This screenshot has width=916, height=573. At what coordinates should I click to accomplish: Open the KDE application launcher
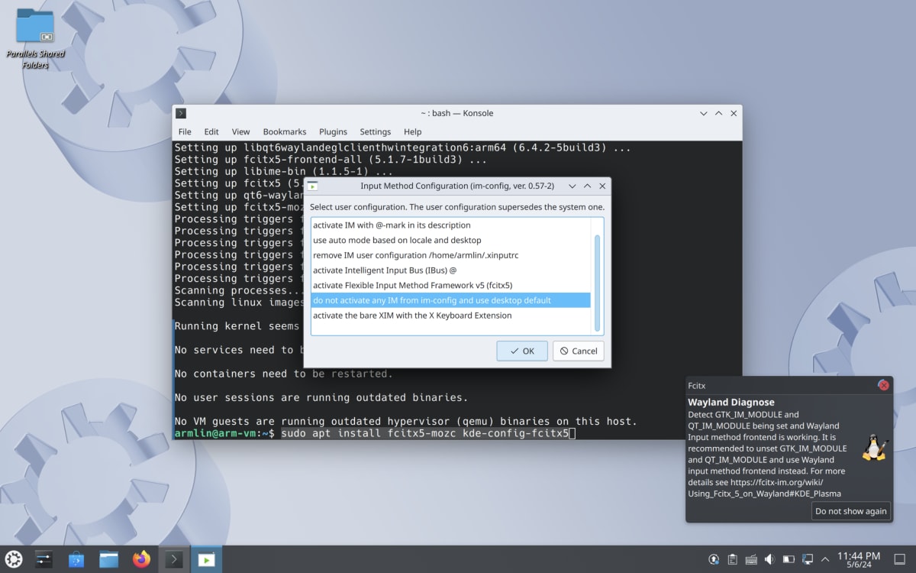point(14,559)
